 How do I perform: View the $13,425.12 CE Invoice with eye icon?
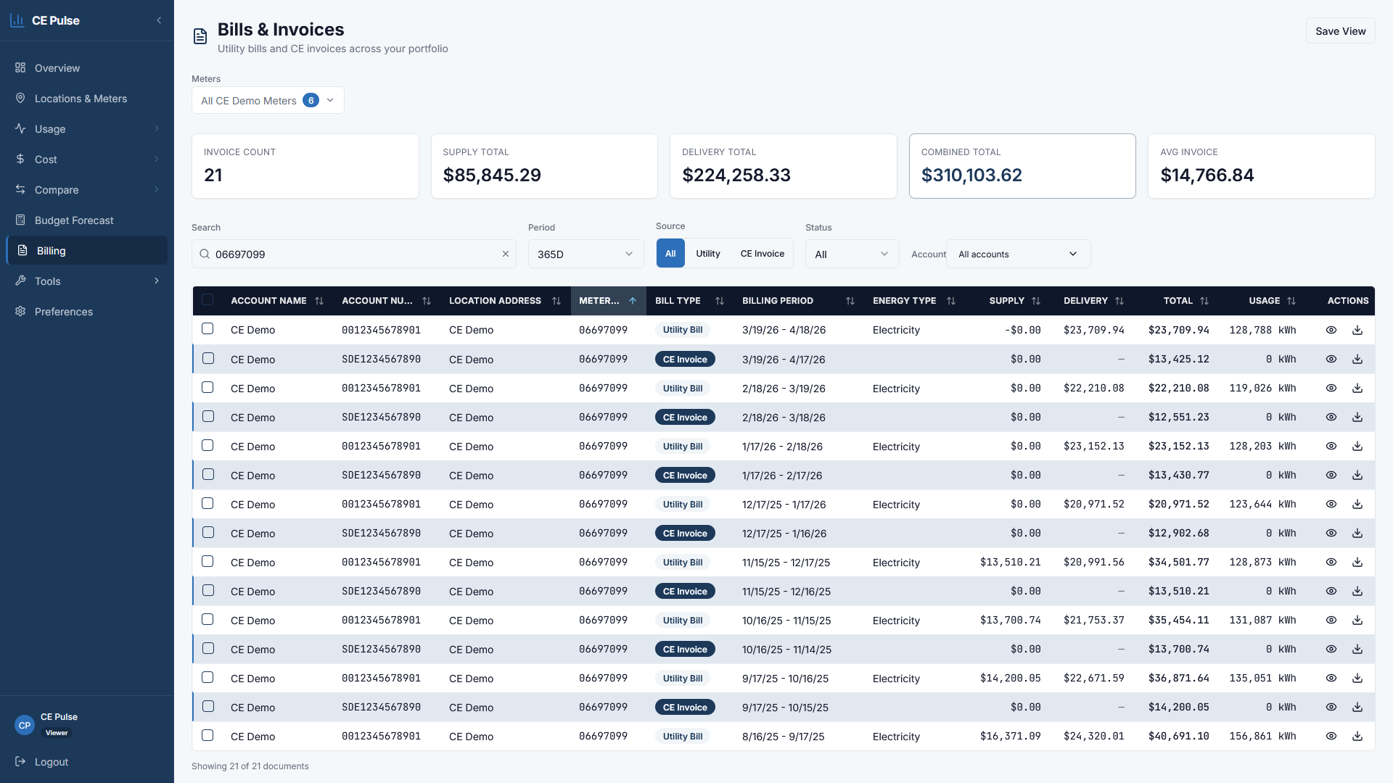pos(1331,359)
